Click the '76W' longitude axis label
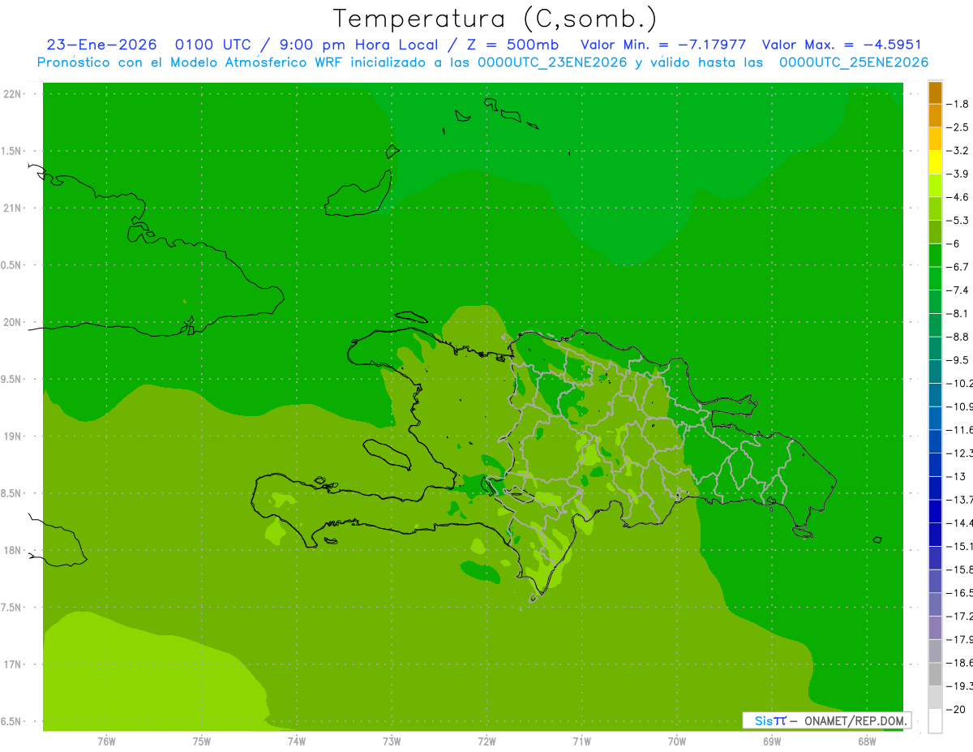The image size is (973, 752). coord(106,741)
